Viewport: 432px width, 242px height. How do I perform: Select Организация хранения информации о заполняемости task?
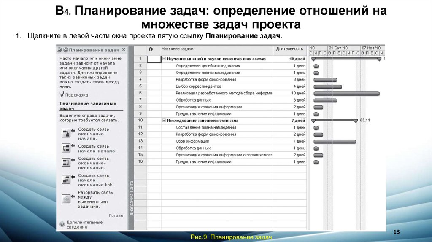(224, 155)
